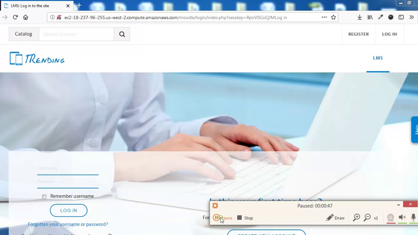418x235 pixels.
Task: Open the REGISTER menu item
Action: (x=358, y=34)
